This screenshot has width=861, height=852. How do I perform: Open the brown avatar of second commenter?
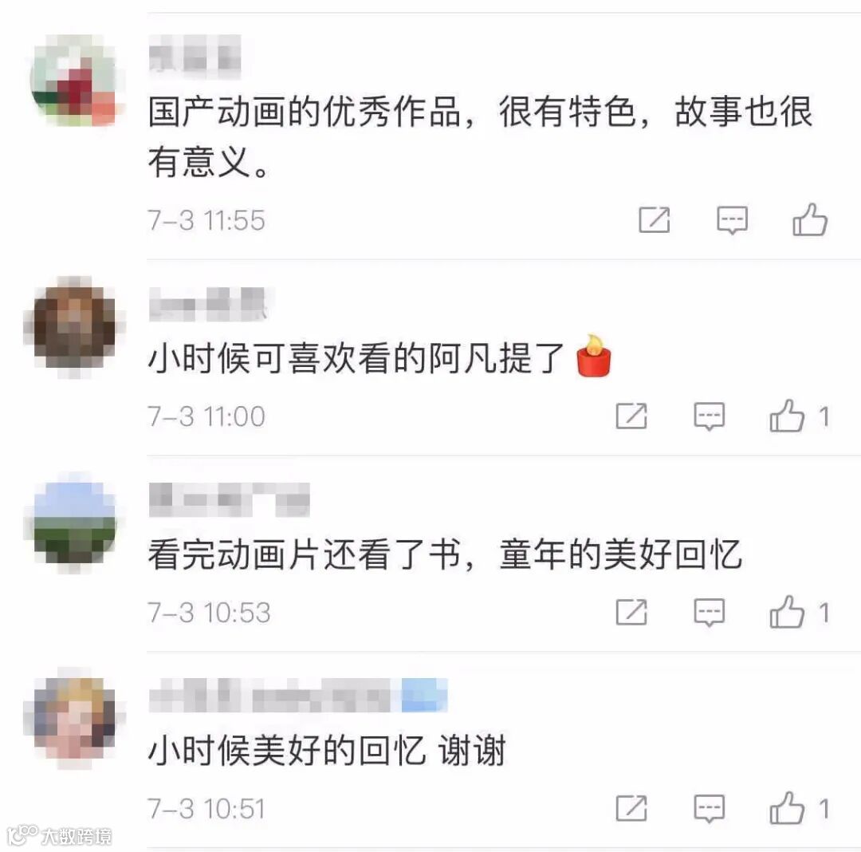74,327
